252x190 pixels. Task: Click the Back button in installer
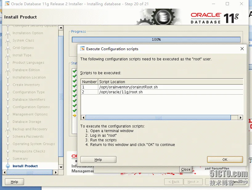[x=174, y=182]
